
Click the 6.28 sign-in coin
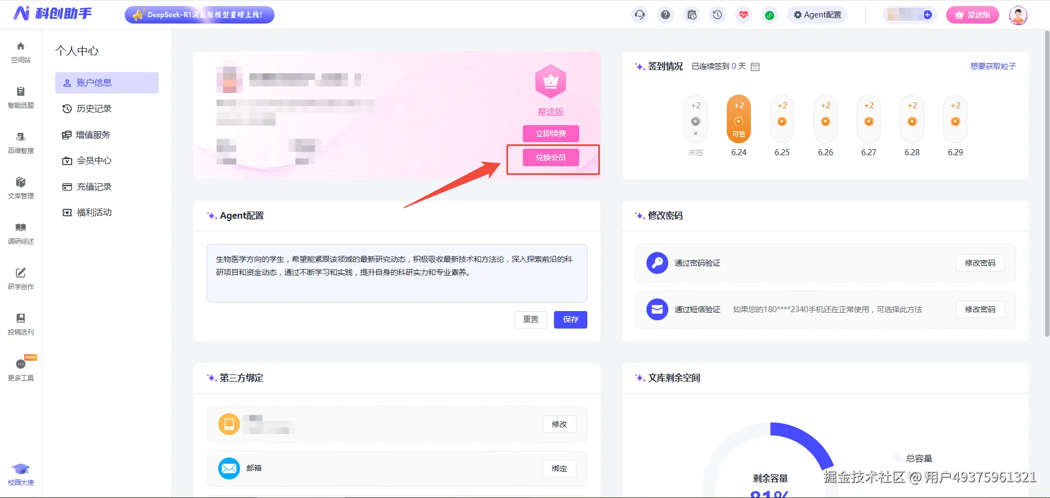(x=912, y=119)
